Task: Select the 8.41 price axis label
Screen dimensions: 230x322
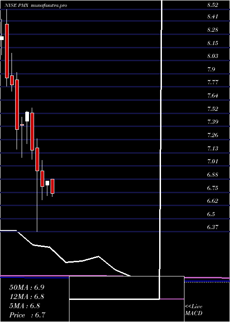Action: [213, 17]
